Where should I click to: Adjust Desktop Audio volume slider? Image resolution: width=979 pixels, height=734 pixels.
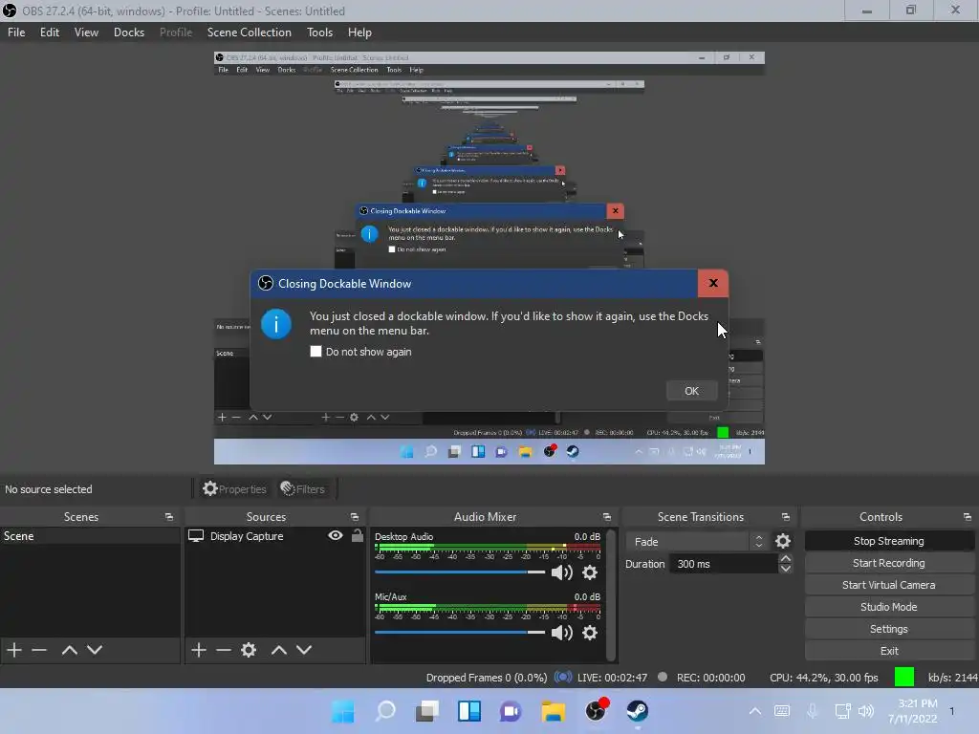460,572
